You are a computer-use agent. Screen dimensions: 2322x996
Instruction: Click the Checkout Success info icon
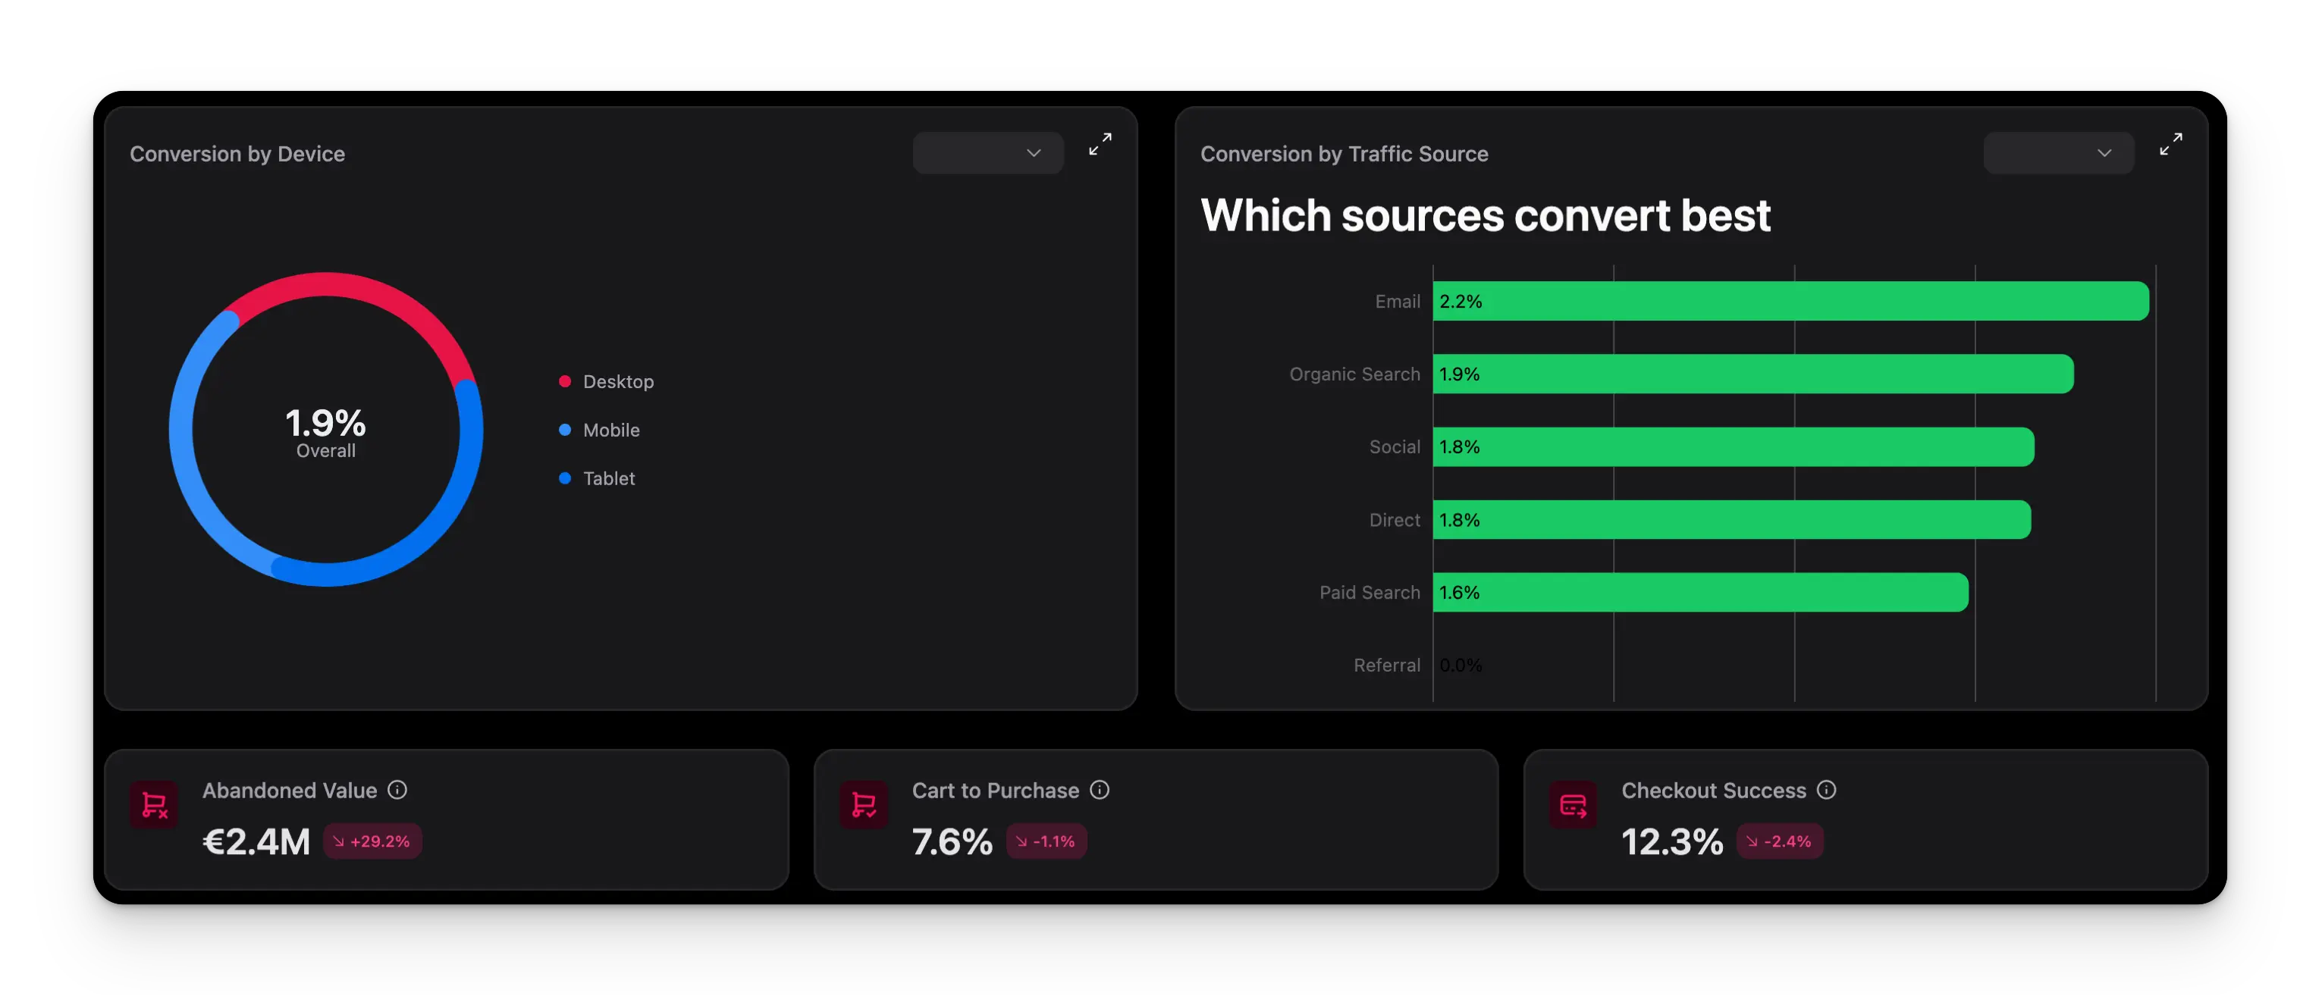[1825, 790]
